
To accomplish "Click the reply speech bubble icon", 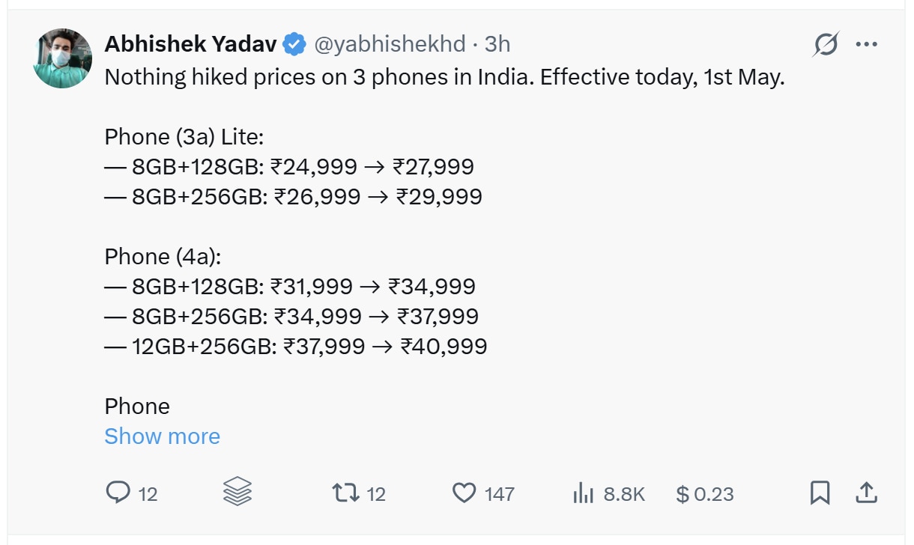I will coord(118,493).
